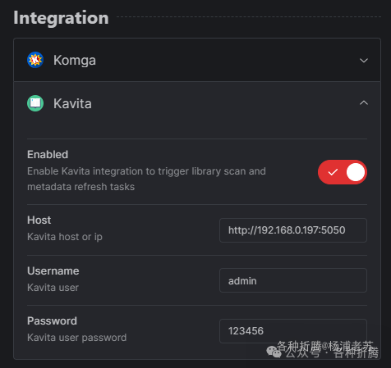Click the Kavita green book icon

point(35,103)
